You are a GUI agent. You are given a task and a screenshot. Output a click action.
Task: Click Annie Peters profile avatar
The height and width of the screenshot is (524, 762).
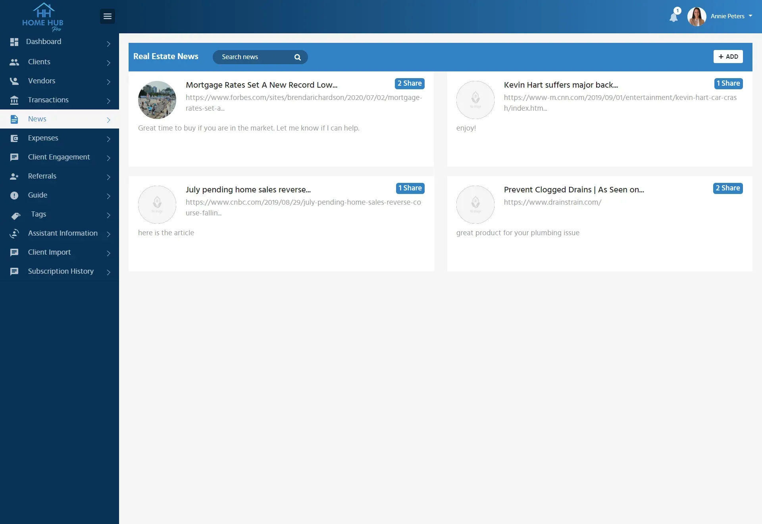(x=697, y=16)
